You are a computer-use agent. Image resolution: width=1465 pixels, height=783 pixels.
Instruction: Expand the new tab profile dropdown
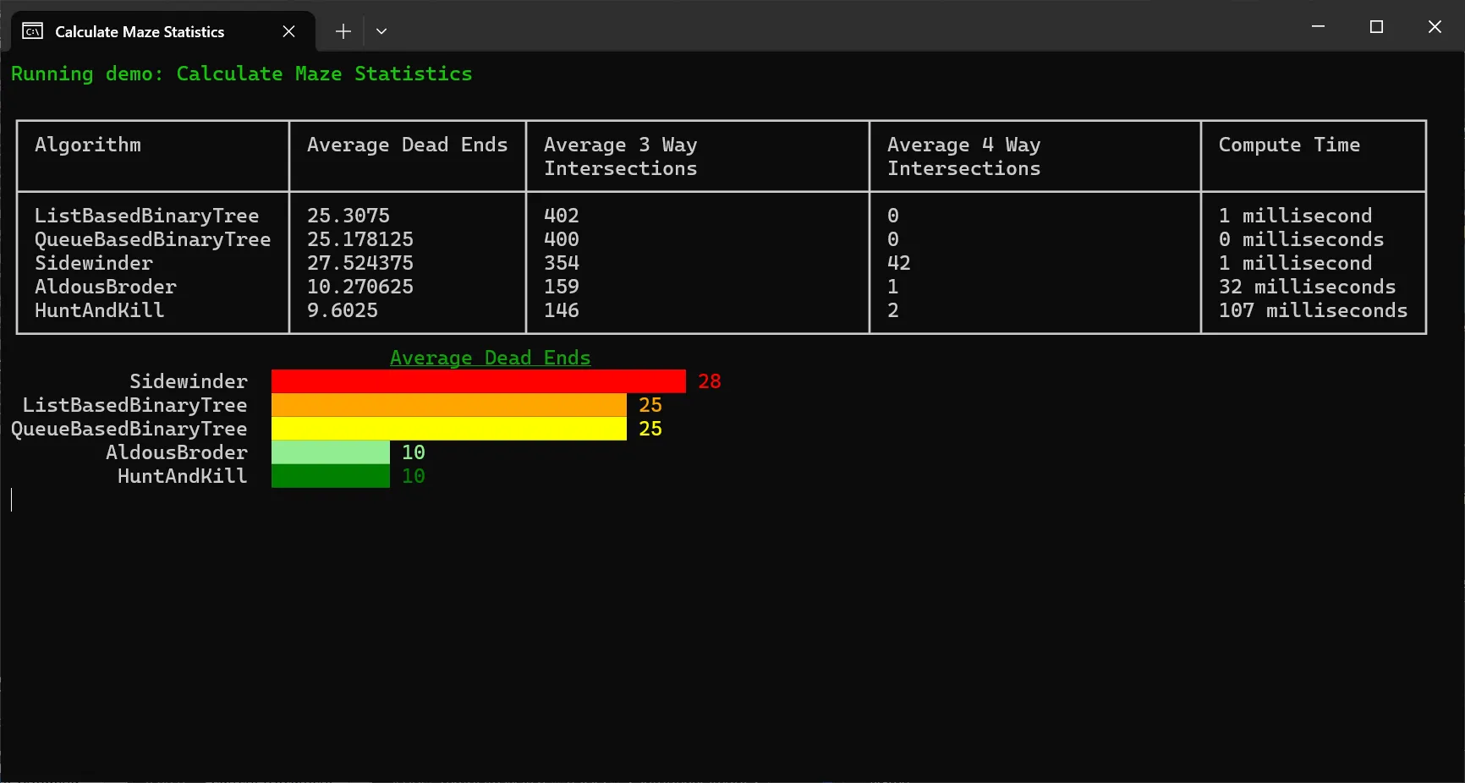[x=381, y=31]
